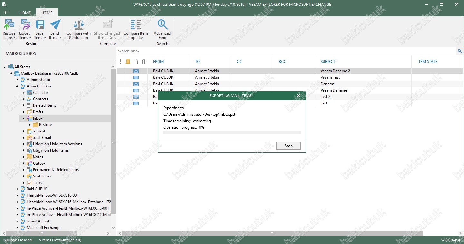Click the Sent Items folder icon
The width and height of the screenshot is (464, 244).
tap(29, 176)
